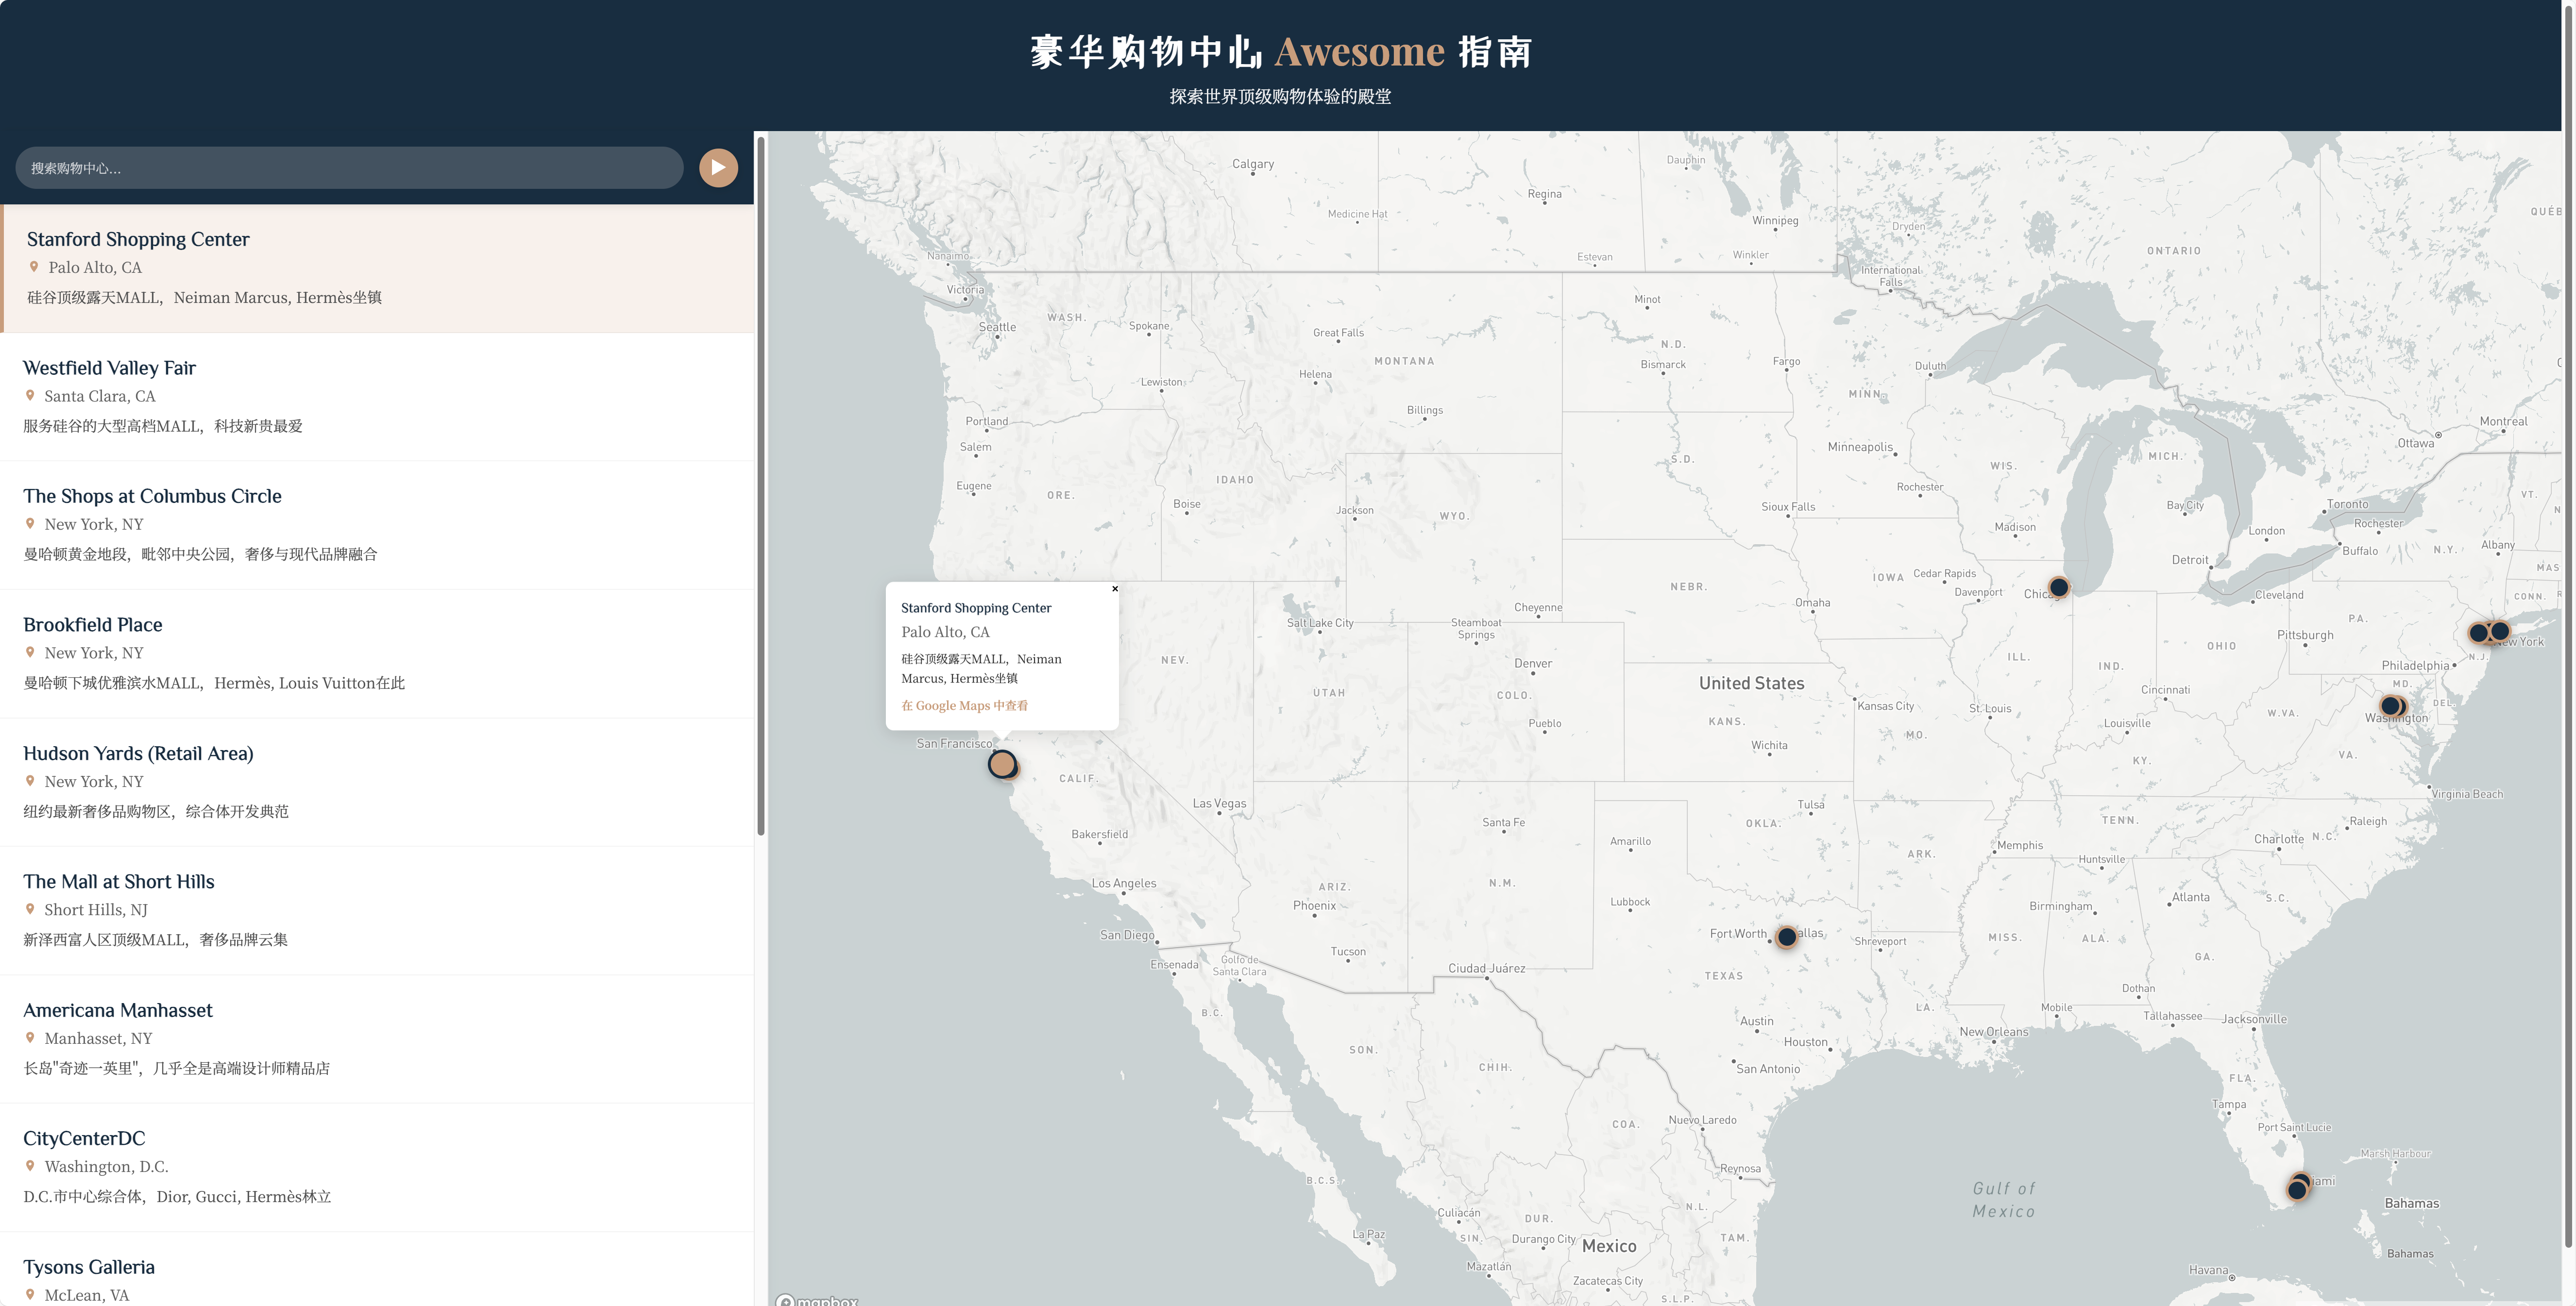Screen dimensions: 2576x1306
Task: Click the Las Vegas map label
Action: (x=1219, y=803)
